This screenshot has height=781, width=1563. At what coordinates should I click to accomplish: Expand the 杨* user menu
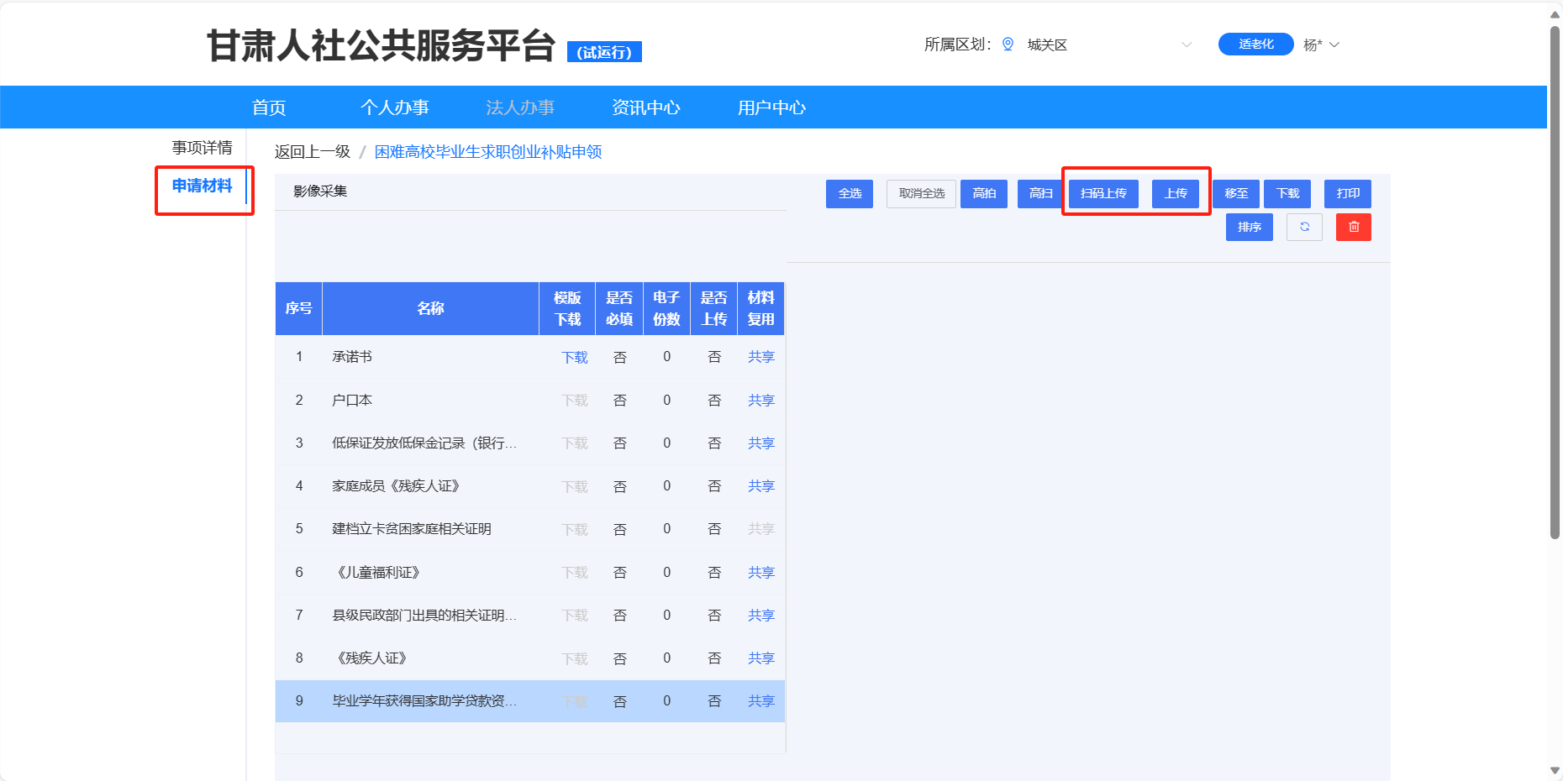(x=1321, y=45)
